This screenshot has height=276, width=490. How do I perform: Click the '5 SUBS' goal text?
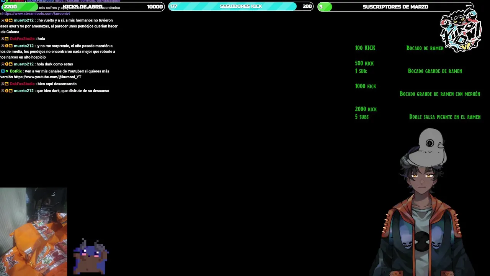pyautogui.click(x=362, y=117)
